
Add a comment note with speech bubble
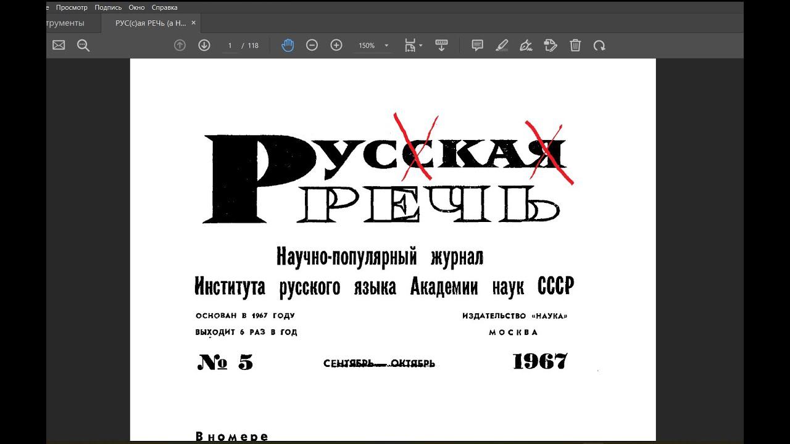pos(477,45)
